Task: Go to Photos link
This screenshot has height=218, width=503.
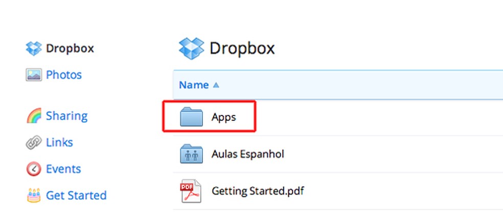Action: (64, 75)
